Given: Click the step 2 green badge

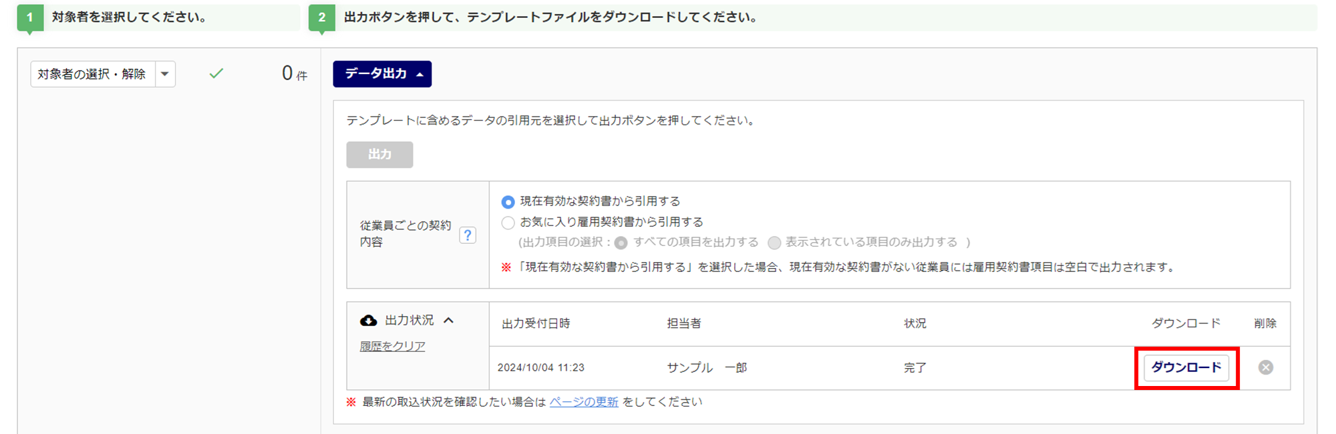Looking at the screenshot, I should pyautogui.click(x=321, y=17).
